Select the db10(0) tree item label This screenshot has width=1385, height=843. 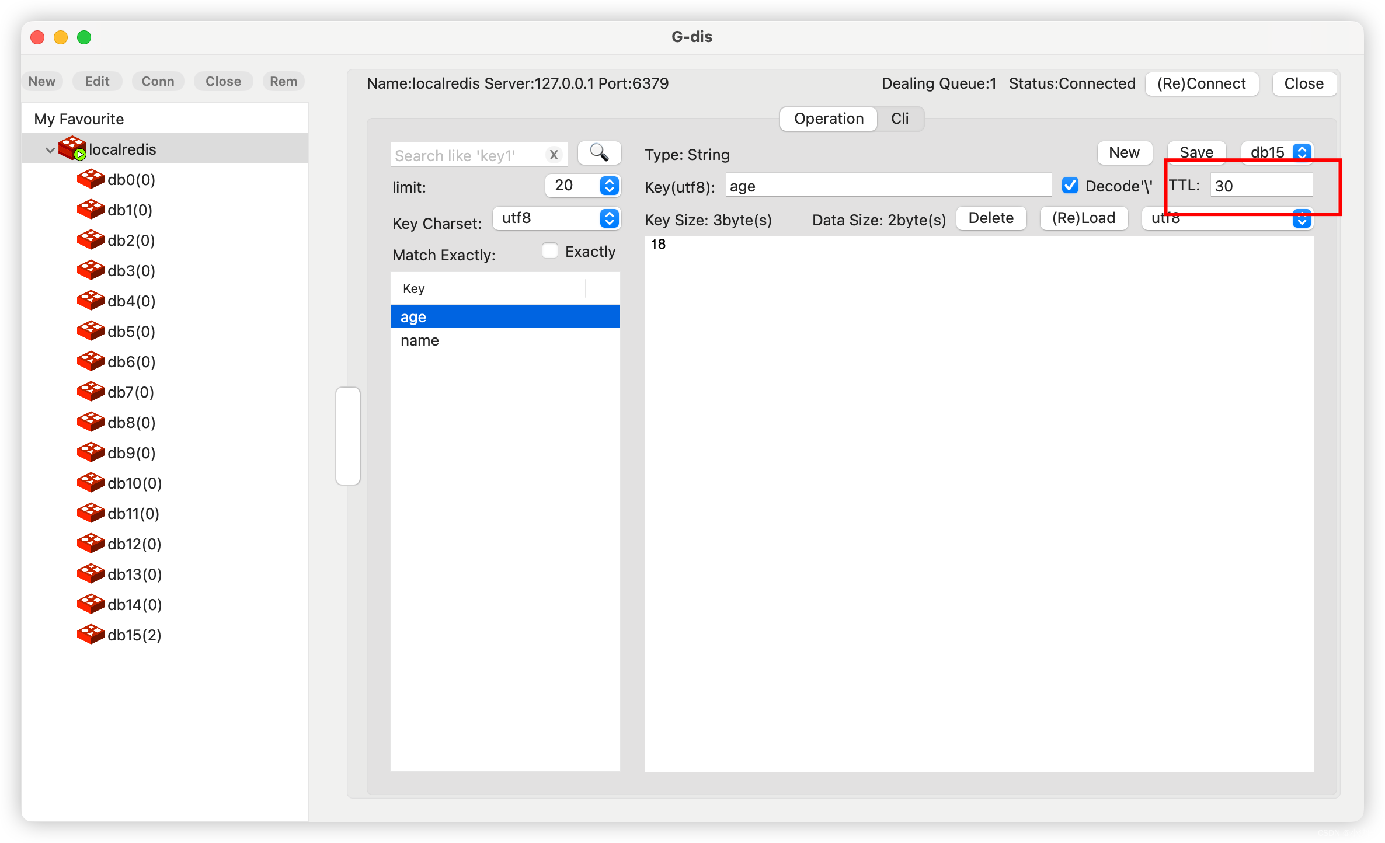135,483
